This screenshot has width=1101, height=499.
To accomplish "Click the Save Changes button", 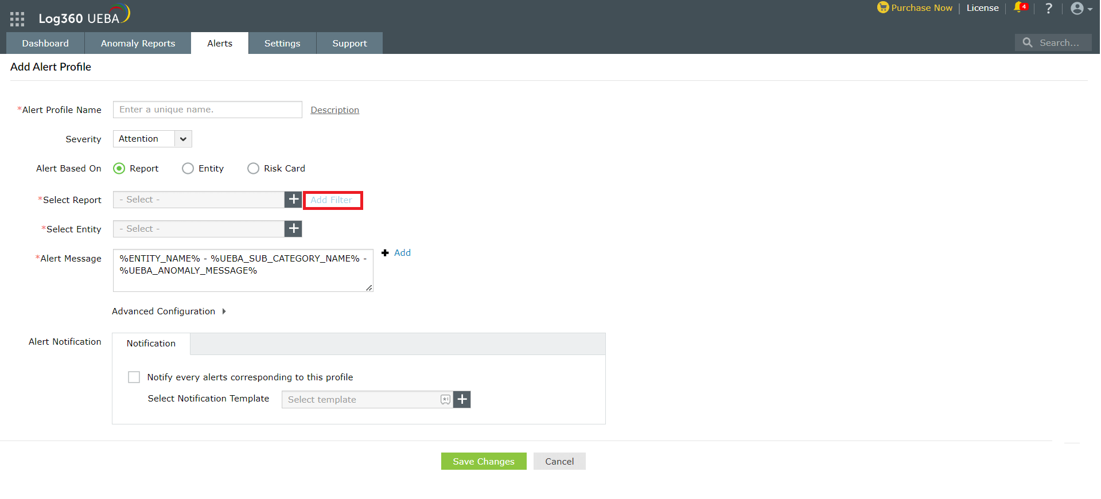I will click(484, 461).
